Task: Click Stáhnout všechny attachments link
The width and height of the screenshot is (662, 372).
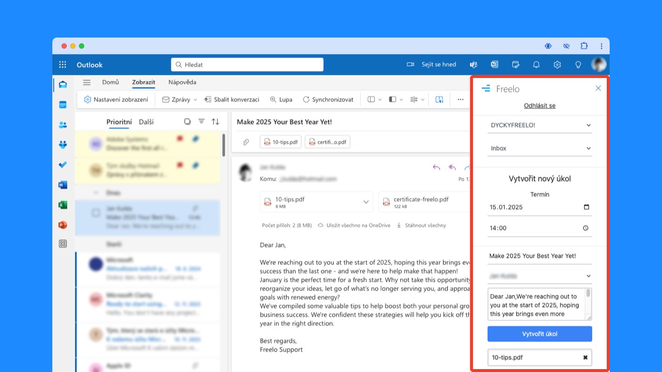Action: [421, 225]
